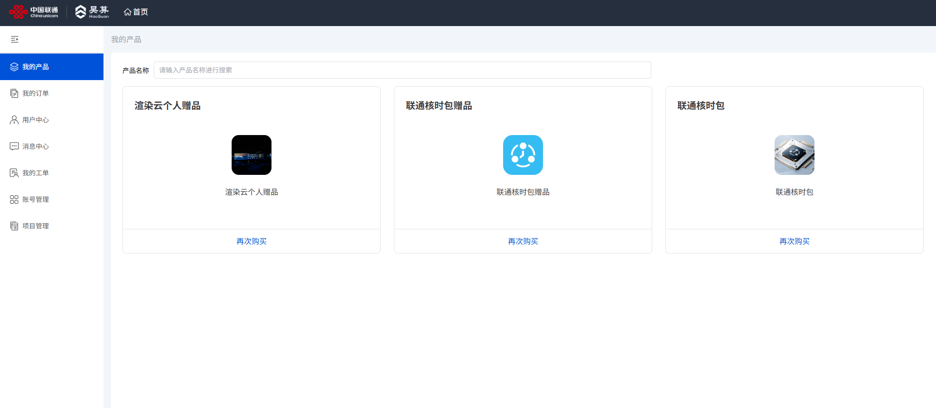Click the HaoSuan logo

(x=92, y=12)
